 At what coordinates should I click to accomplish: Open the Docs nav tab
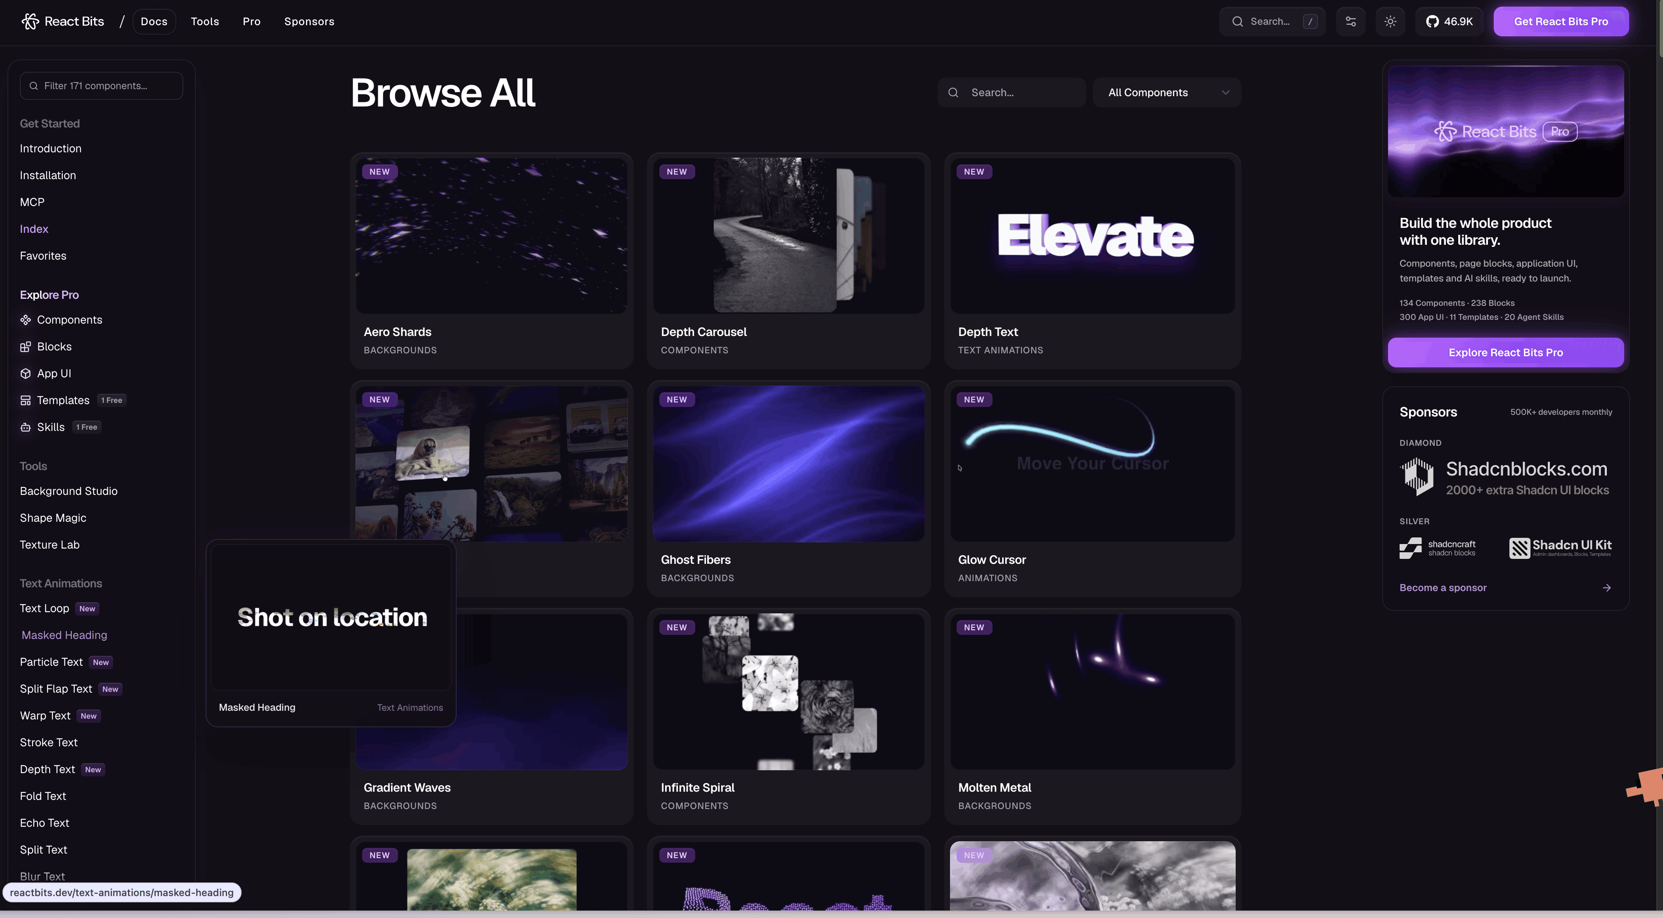[154, 21]
